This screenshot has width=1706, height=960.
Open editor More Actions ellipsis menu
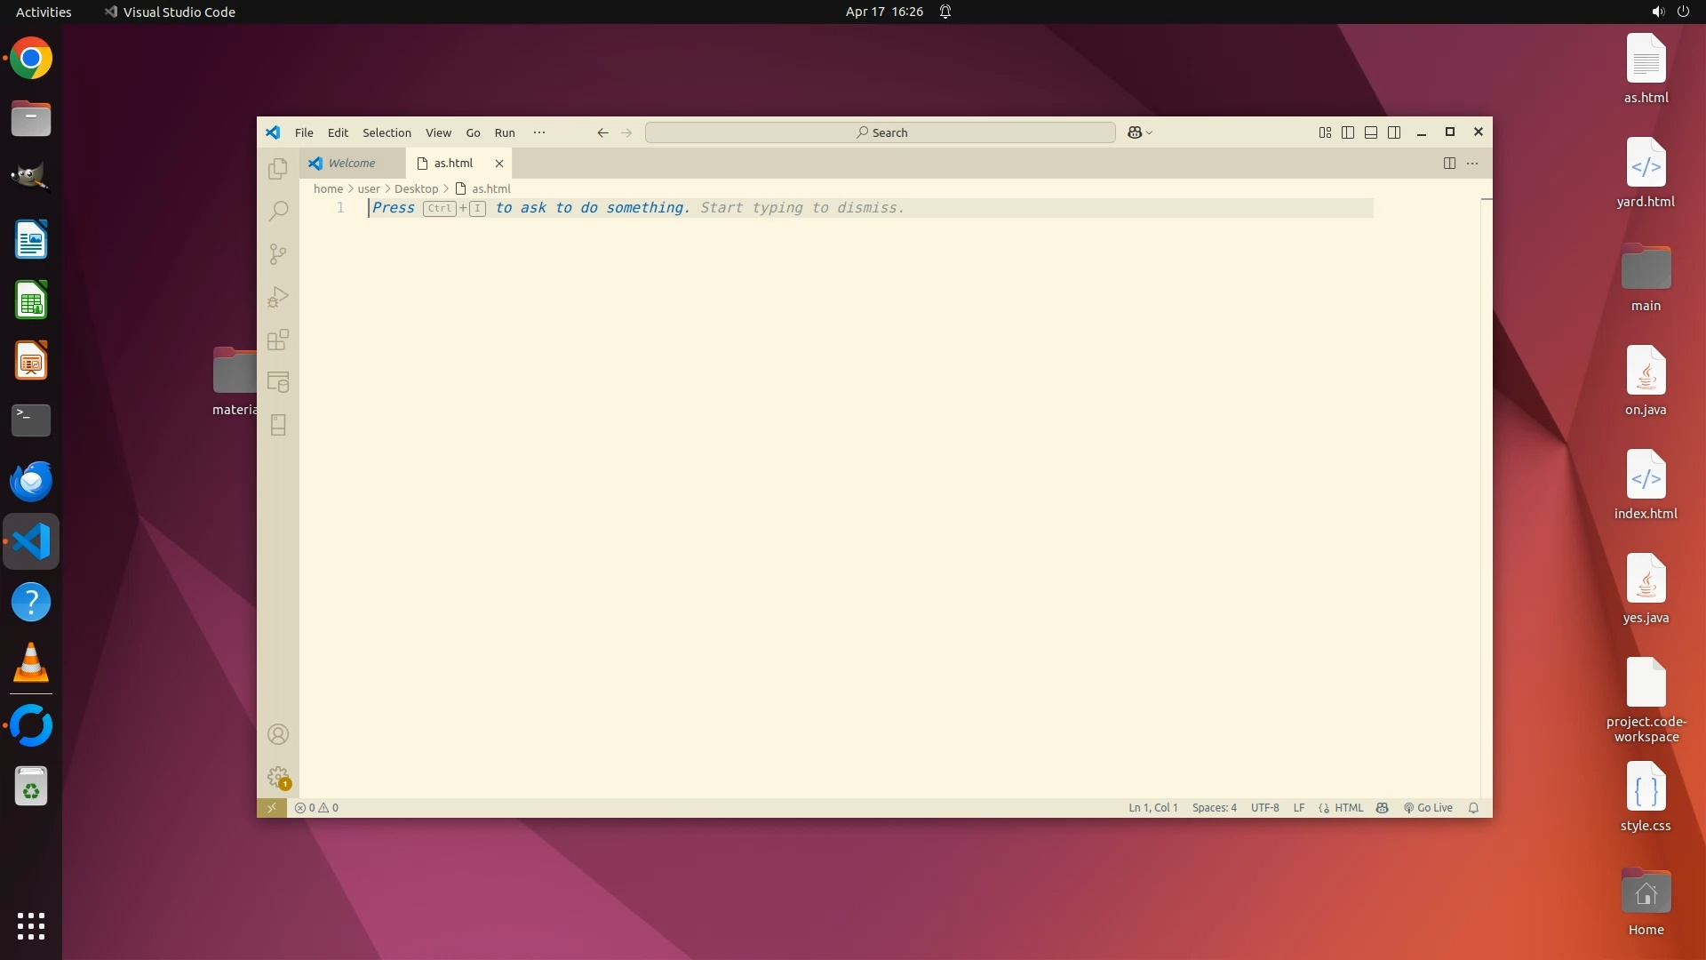coord(1472,164)
